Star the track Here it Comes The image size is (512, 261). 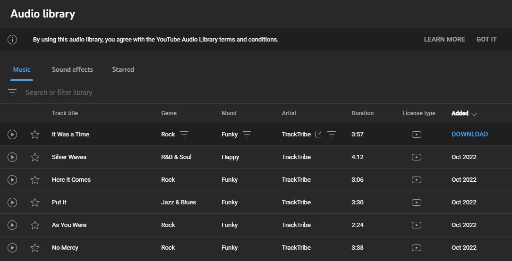[35, 180]
